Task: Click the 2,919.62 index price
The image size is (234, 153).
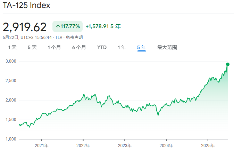Action: (25, 26)
